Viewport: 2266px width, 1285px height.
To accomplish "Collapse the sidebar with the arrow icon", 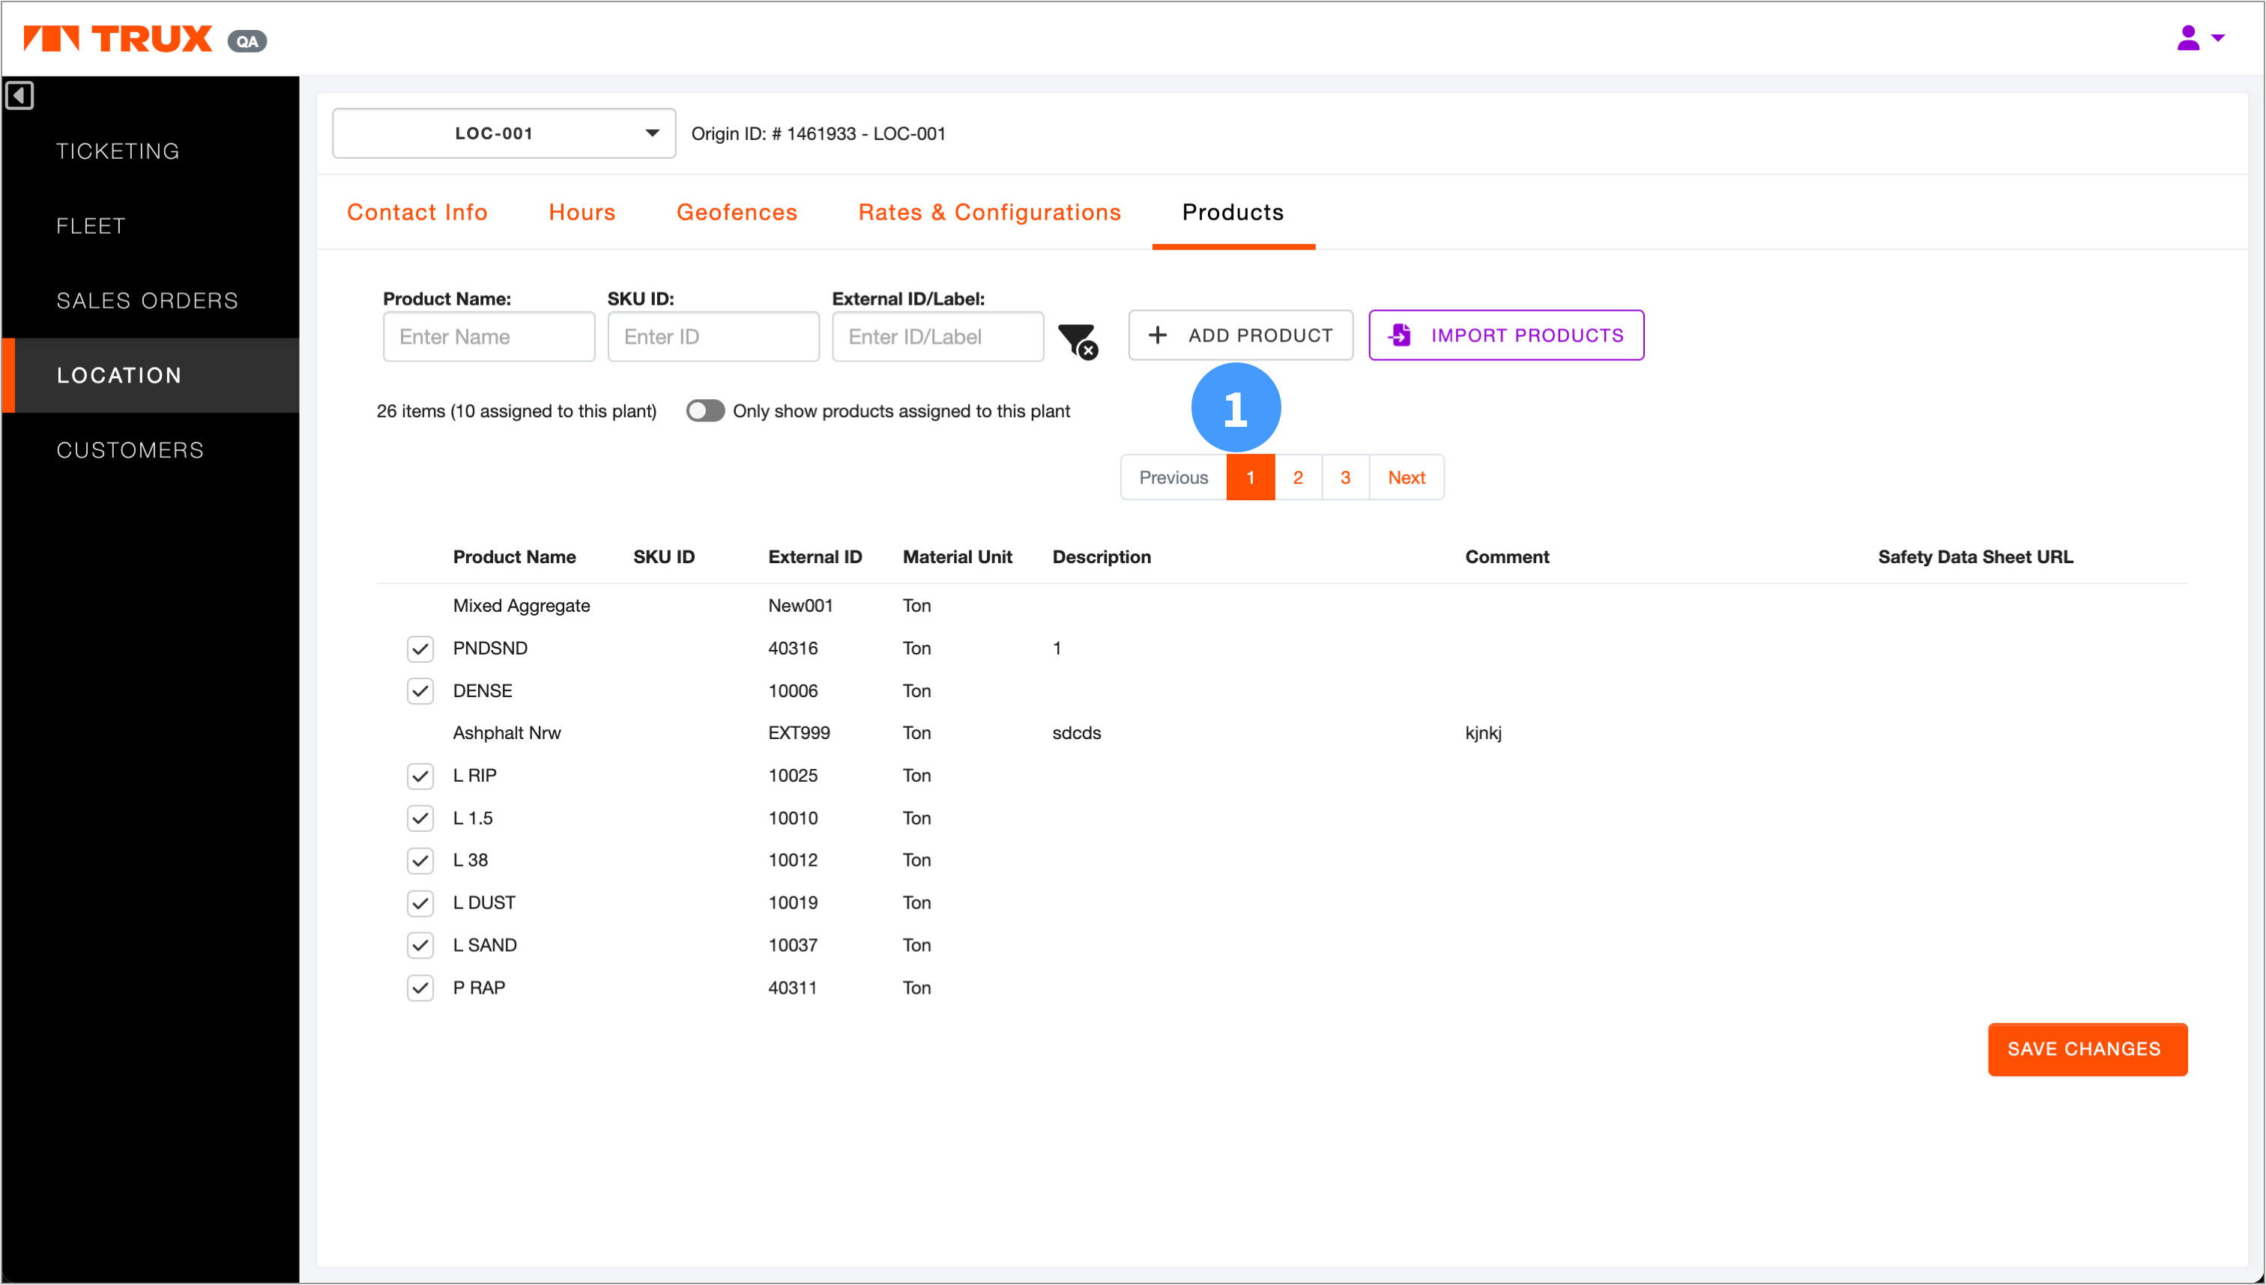I will [x=19, y=94].
